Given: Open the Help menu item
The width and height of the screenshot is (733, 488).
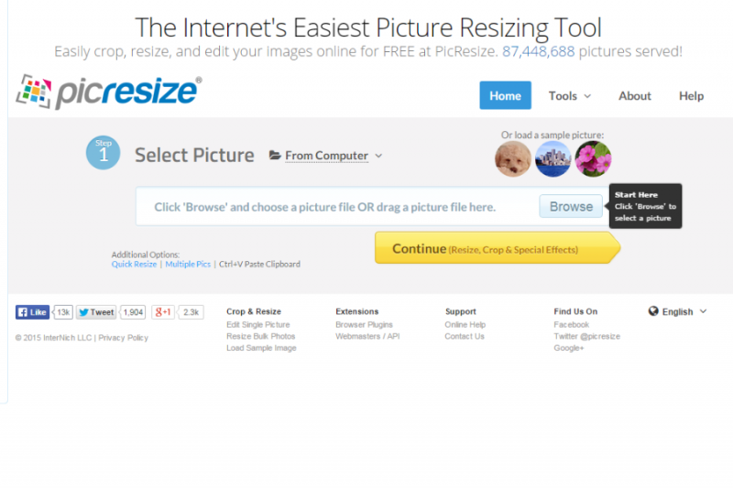Looking at the screenshot, I should click(691, 95).
